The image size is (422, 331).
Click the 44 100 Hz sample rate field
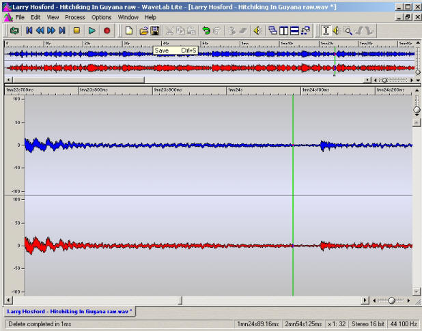(x=404, y=324)
